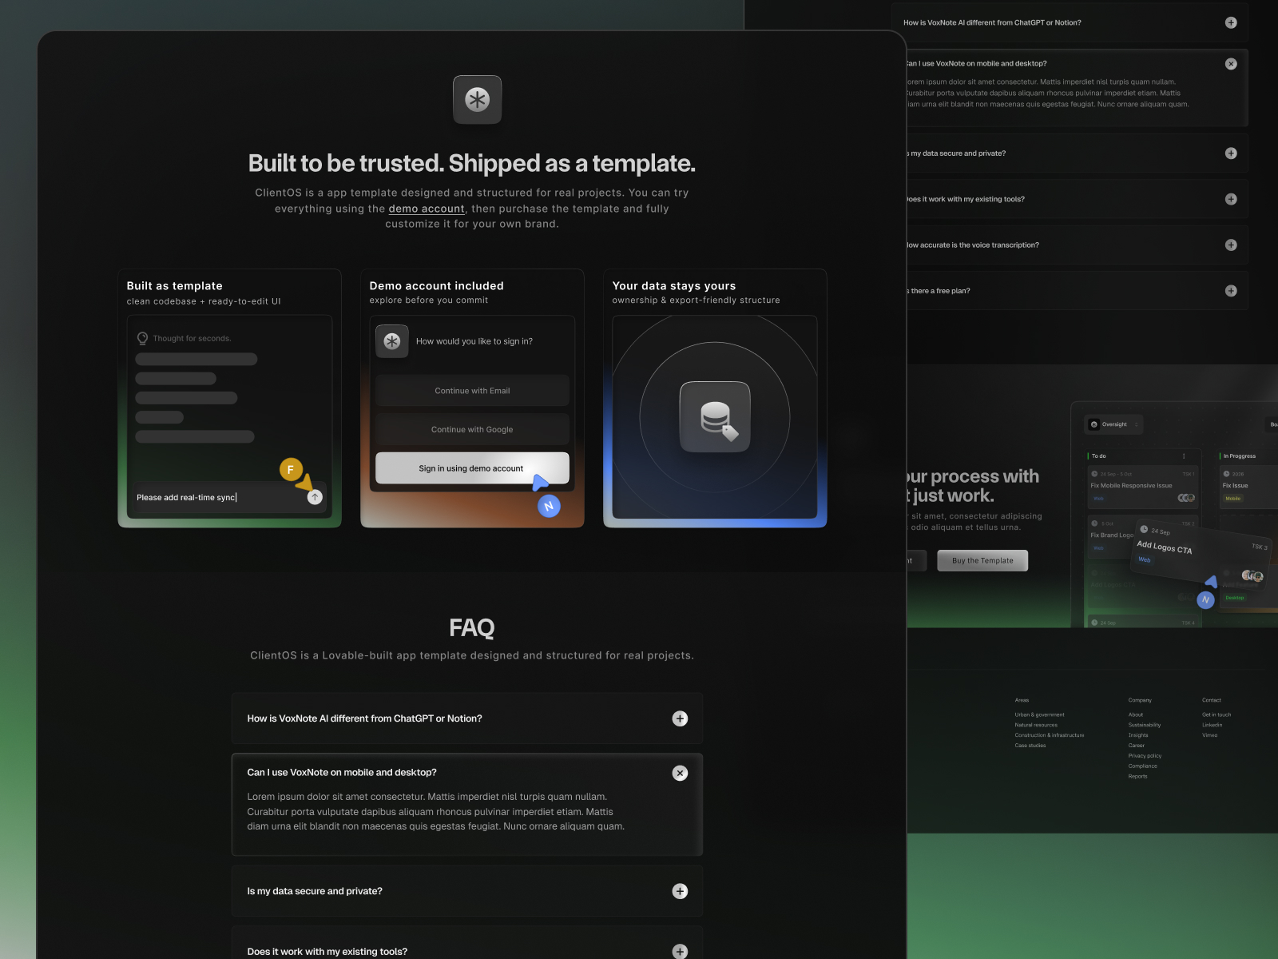Open the Get in touch footer link
Screen dimensions: 1278x959
pyautogui.click(x=1216, y=715)
